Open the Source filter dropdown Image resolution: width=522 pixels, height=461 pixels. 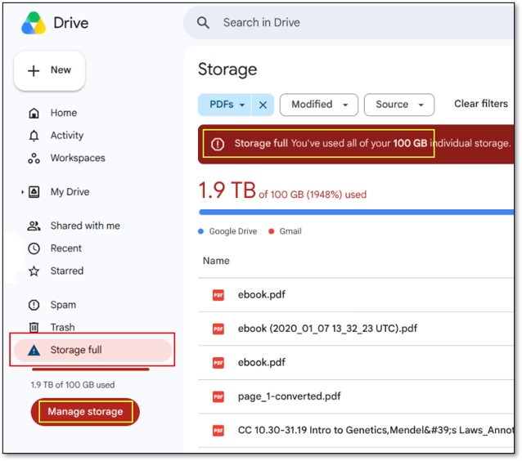click(399, 105)
